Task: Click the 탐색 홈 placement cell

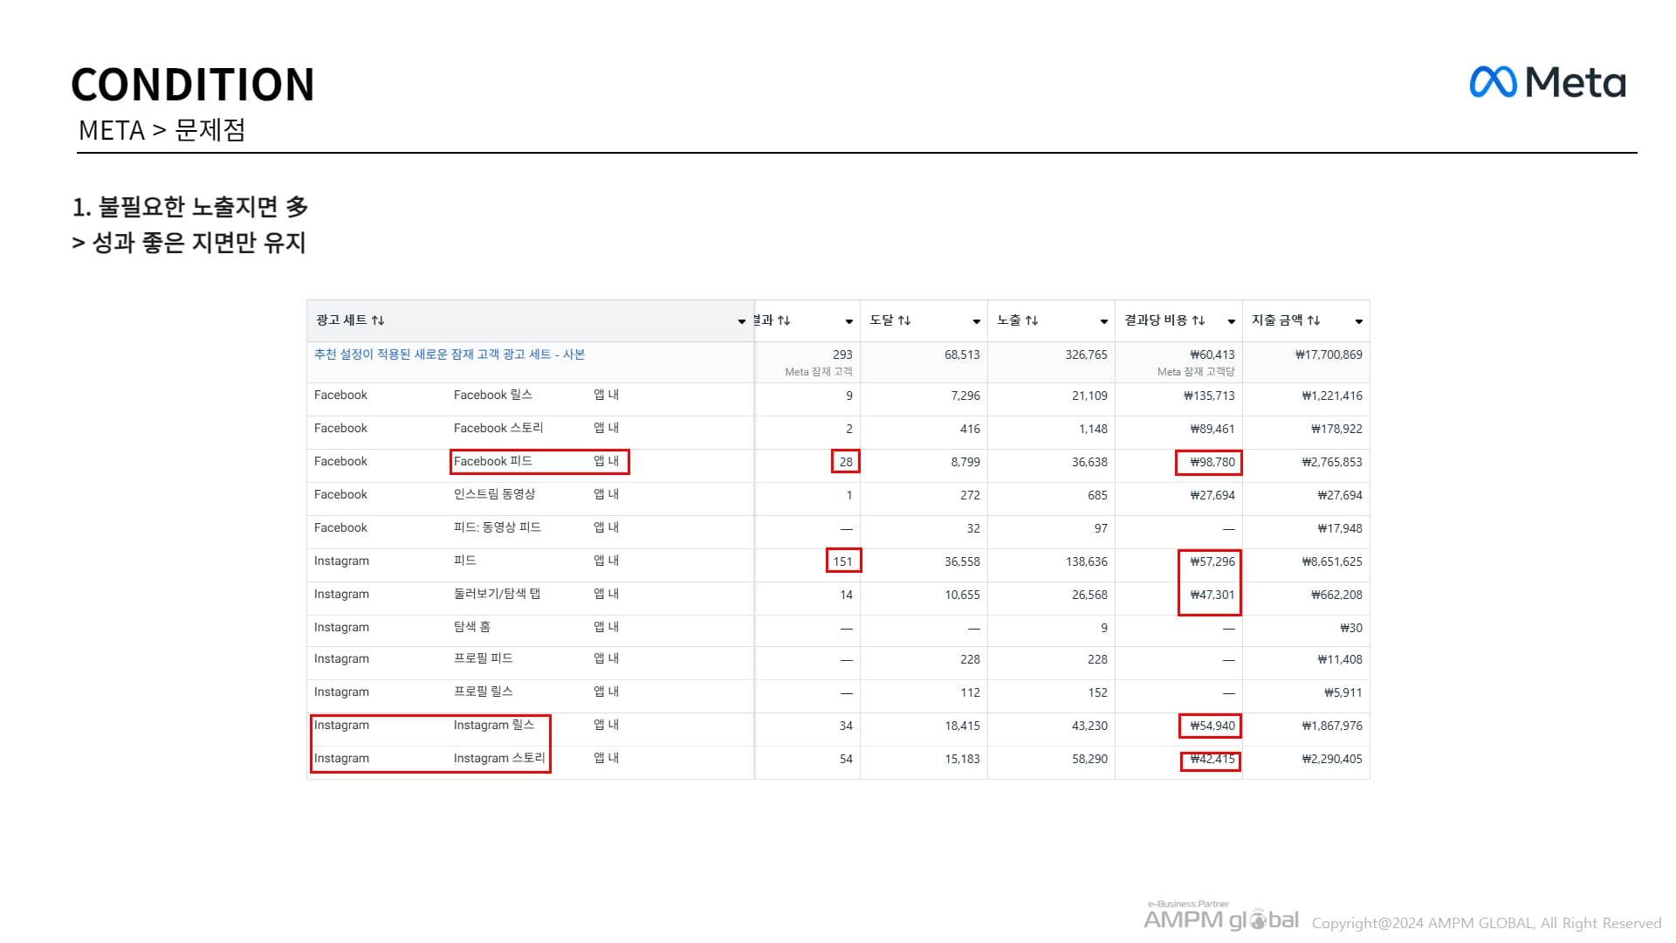Action: pos(472,627)
